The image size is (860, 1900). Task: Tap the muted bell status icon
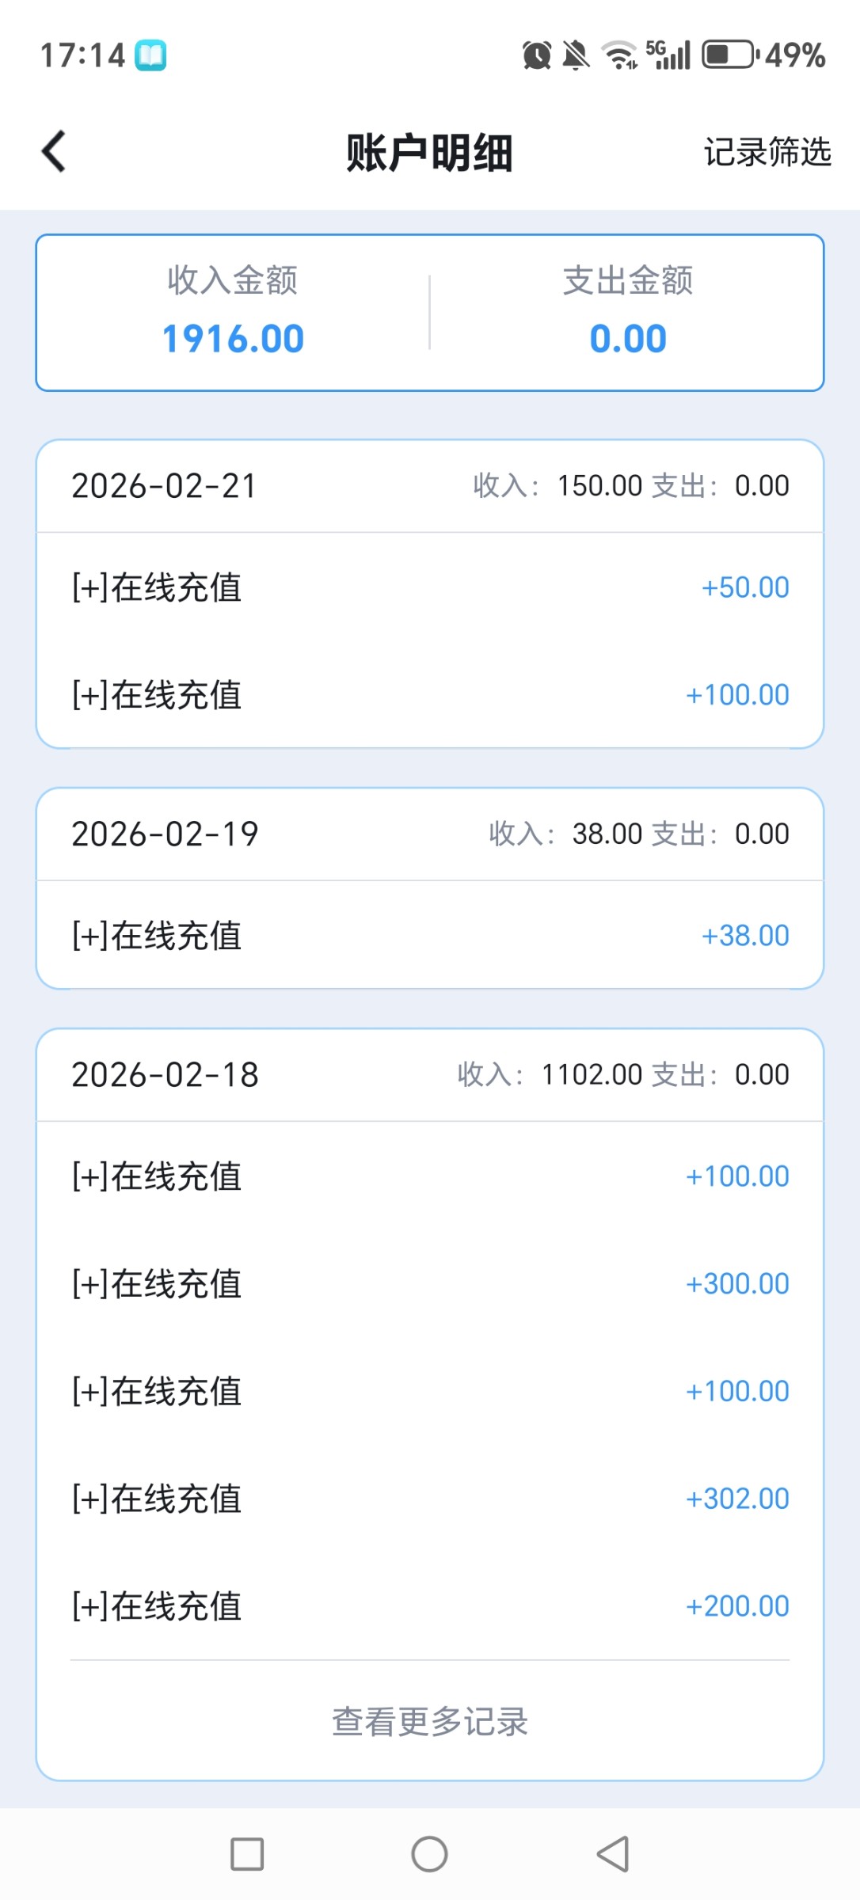(x=576, y=55)
